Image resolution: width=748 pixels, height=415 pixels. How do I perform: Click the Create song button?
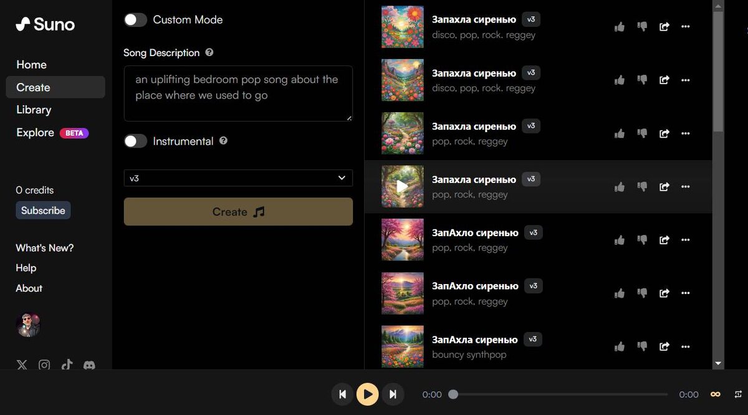coord(238,212)
